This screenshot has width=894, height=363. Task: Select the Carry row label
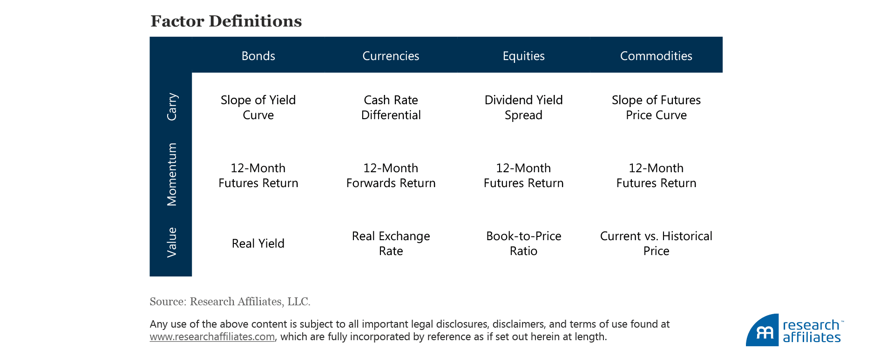tap(172, 107)
